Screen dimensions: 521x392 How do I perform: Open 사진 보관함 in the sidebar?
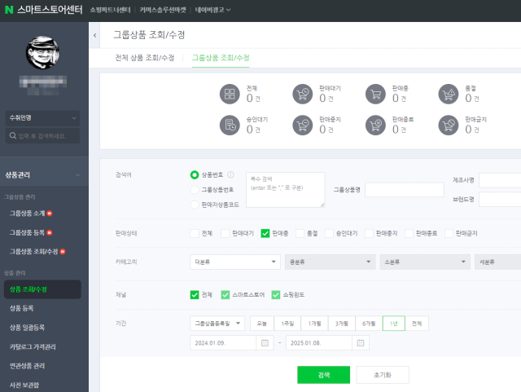(x=24, y=385)
